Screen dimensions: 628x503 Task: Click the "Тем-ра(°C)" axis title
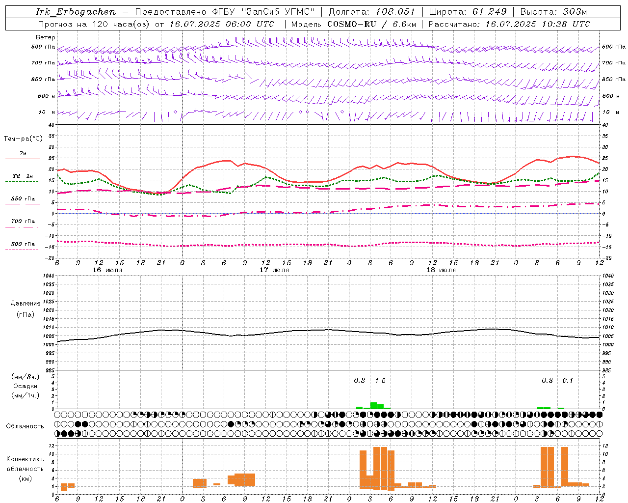click(x=23, y=139)
